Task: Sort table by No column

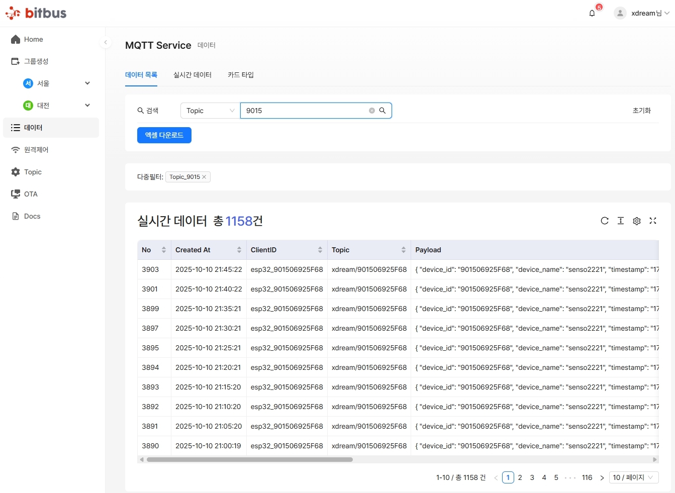Action: tap(163, 250)
